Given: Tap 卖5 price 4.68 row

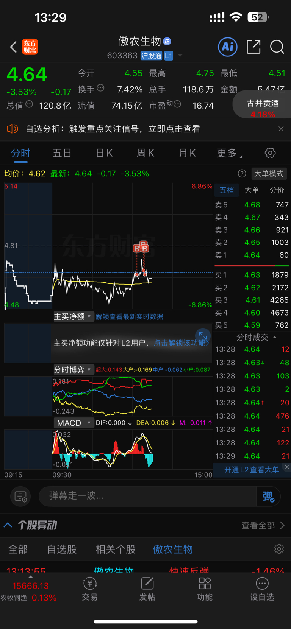Looking at the screenshot, I should [252, 205].
